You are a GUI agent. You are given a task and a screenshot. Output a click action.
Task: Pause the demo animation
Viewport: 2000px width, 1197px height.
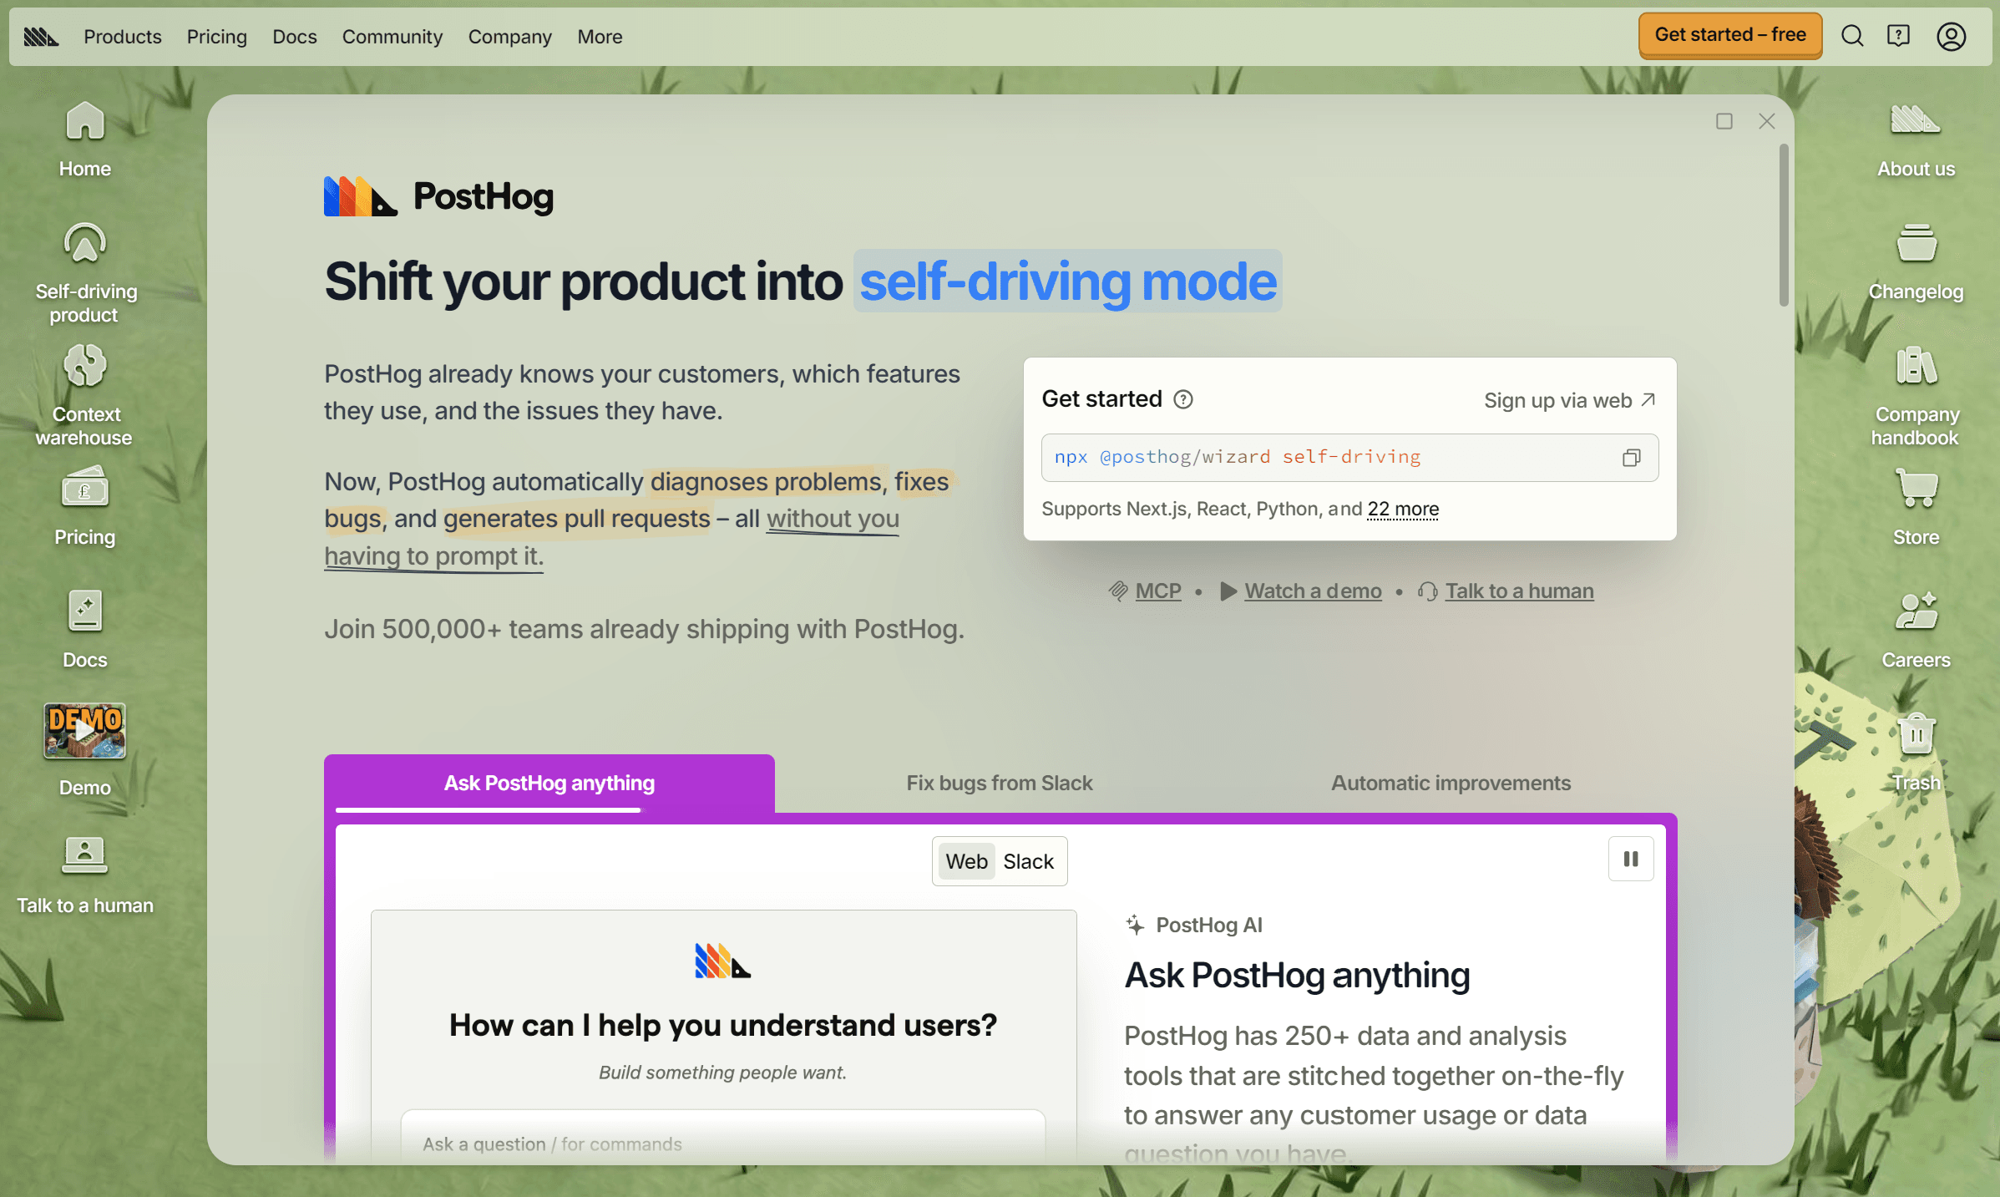tap(1631, 859)
